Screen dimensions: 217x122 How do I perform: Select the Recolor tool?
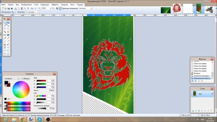(x=8, y=44)
